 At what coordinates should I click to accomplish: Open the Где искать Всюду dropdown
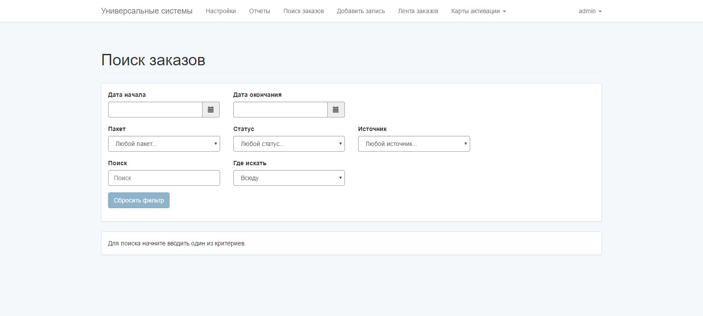pos(289,178)
